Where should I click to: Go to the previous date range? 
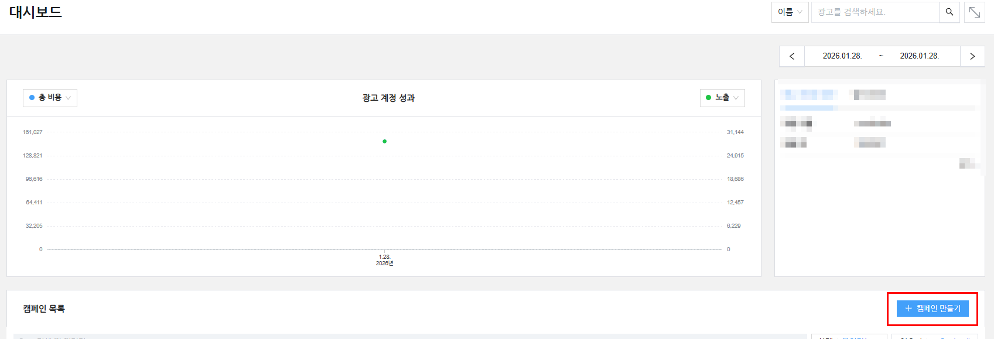[x=792, y=56]
